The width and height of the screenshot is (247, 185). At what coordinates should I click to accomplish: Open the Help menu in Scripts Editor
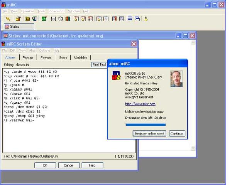56,50
